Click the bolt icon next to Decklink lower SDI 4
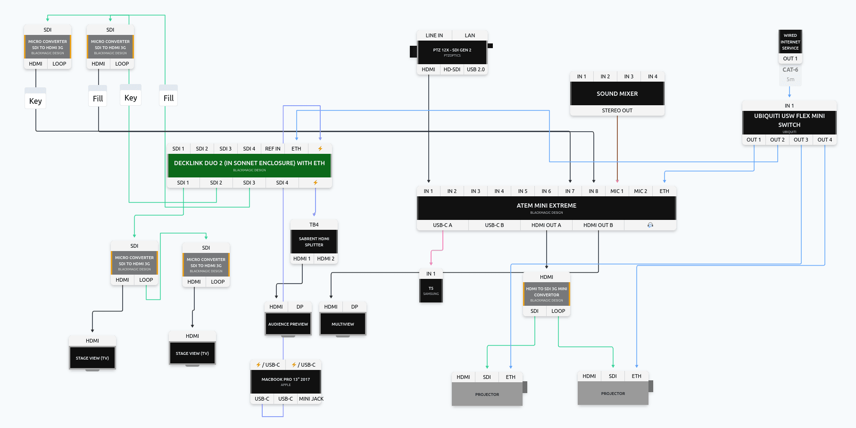This screenshot has width=856, height=428. (316, 183)
